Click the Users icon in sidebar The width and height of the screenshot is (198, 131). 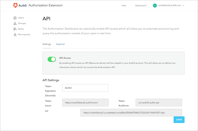click(x=15, y=18)
